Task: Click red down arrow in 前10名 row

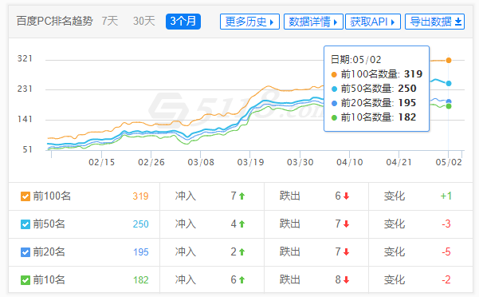Action: [x=346, y=280]
